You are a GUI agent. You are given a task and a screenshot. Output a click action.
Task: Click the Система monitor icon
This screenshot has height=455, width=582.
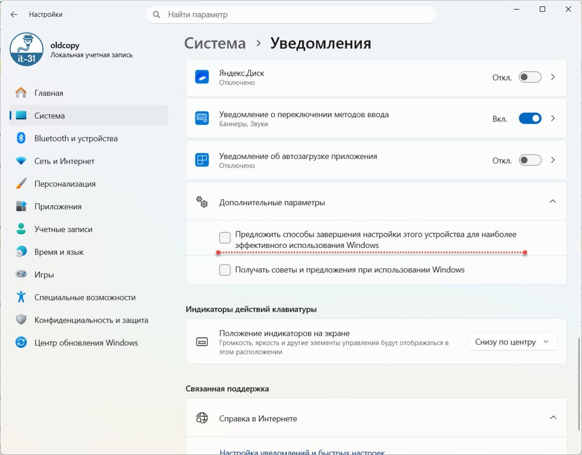[x=21, y=115]
